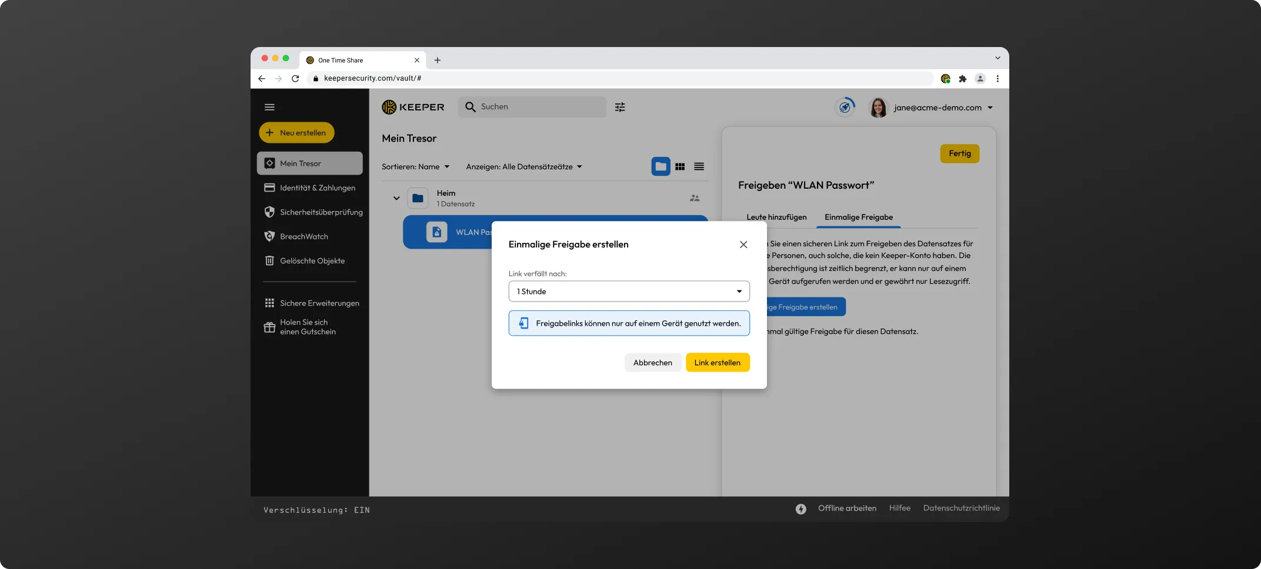Click the browser forward arrow

pos(278,79)
